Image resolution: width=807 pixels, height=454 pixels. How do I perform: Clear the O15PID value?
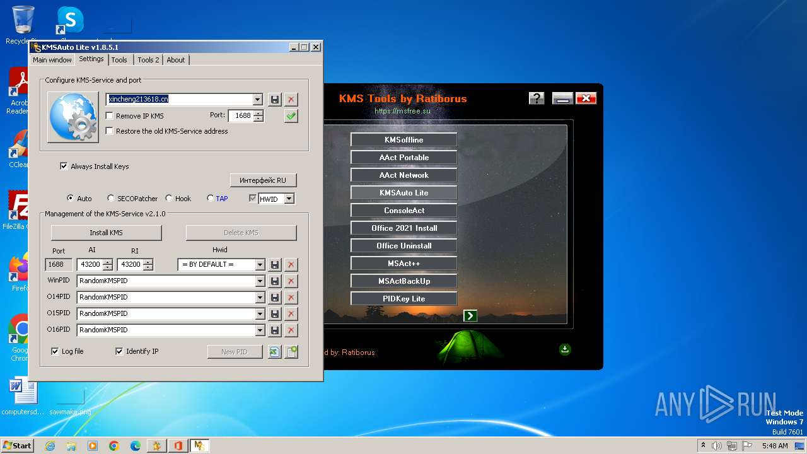291,314
